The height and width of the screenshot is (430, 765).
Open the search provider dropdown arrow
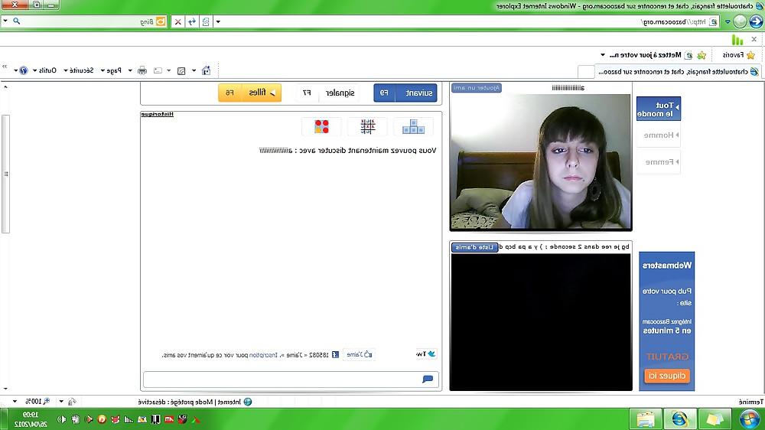[5, 21]
